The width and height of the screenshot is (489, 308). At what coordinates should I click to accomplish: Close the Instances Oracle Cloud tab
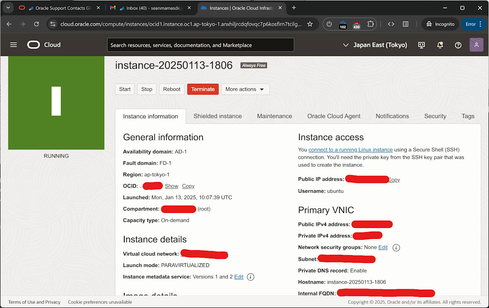280,8
